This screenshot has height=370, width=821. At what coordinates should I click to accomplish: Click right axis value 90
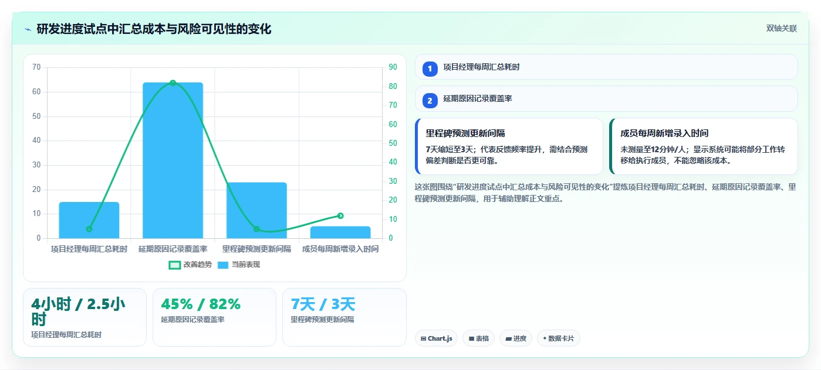tap(393, 67)
